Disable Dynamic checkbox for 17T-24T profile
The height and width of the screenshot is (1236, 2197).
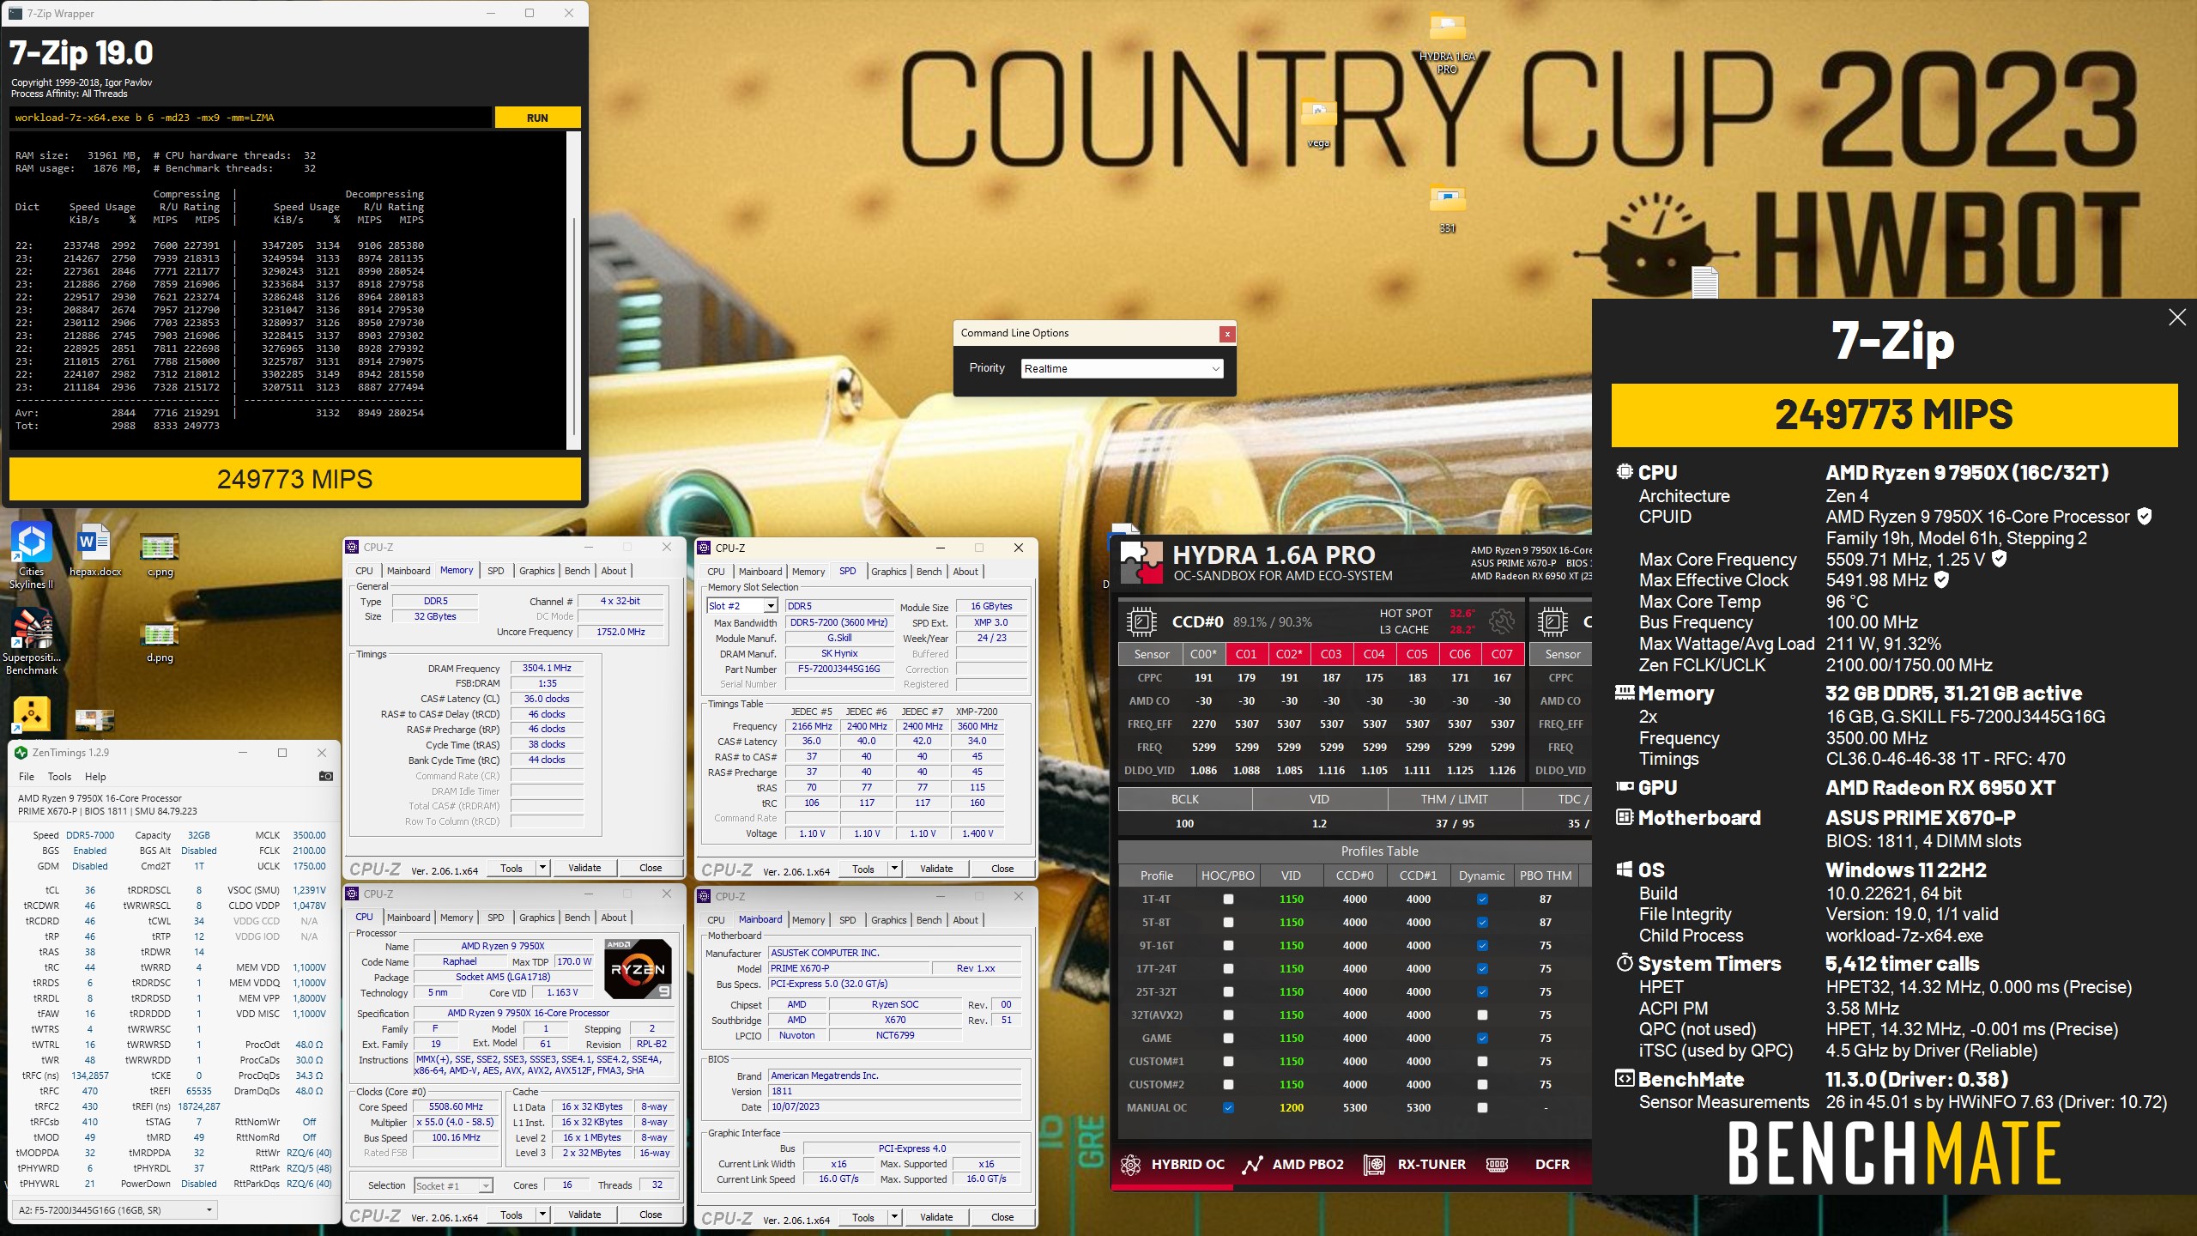pos(1482,968)
